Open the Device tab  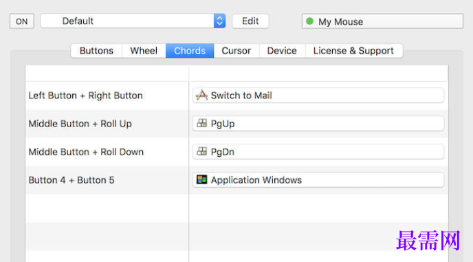pyautogui.click(x=282, y=51)
